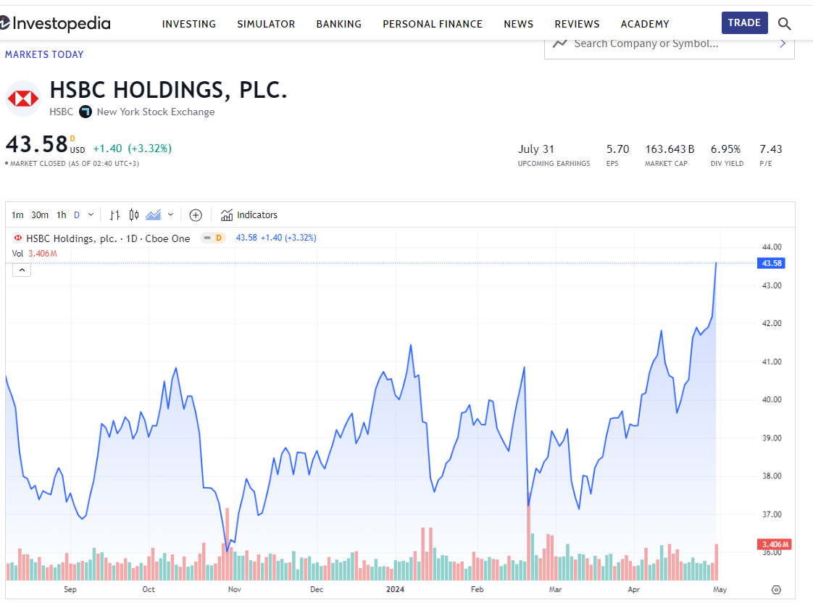813x608 pixels.
Task: Click the 2024 label on time axis
Action: click(x=395, y=589)
